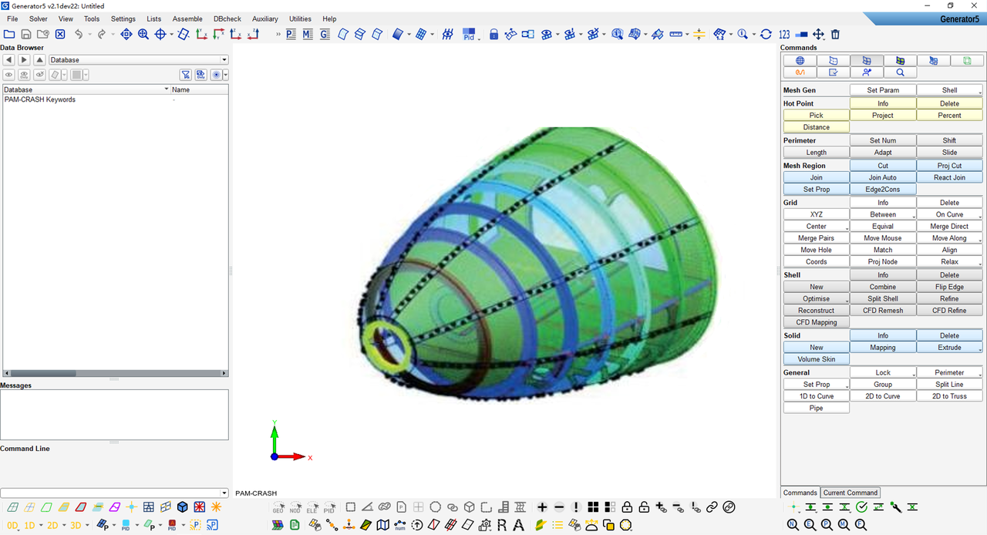
Task: Click the trash can icon in top toolbar
Action: point(835,34)
